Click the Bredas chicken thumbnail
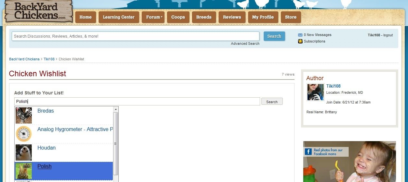The image size is (408, 182). [24, 115]
